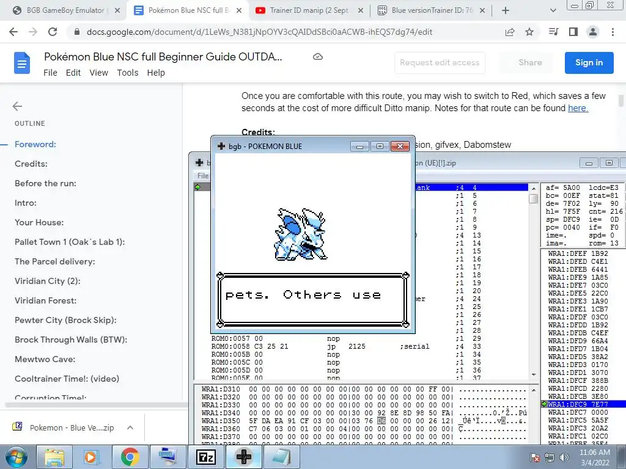Jump to the Credits outline heading

pos(31,164)
